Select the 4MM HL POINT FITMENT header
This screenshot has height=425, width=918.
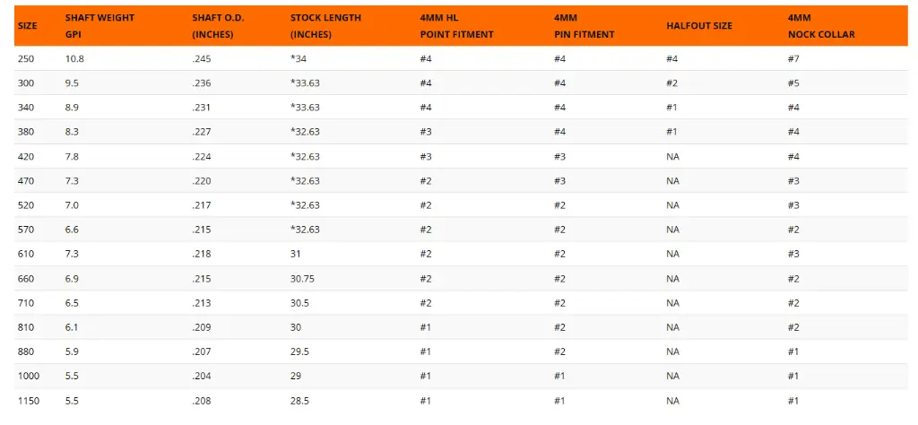[x=456, y=26]
